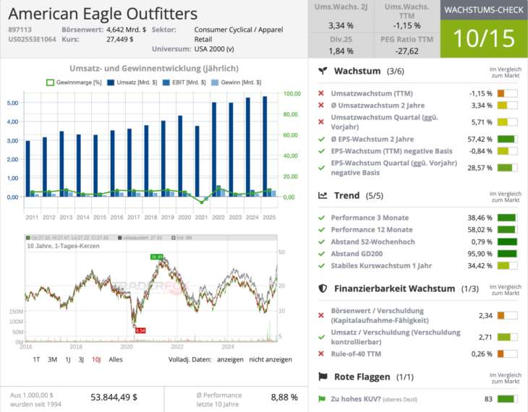Click market comparison bar for Abstand GD200
This screenshot has height=412, width=528.
(x=507, y=254)
